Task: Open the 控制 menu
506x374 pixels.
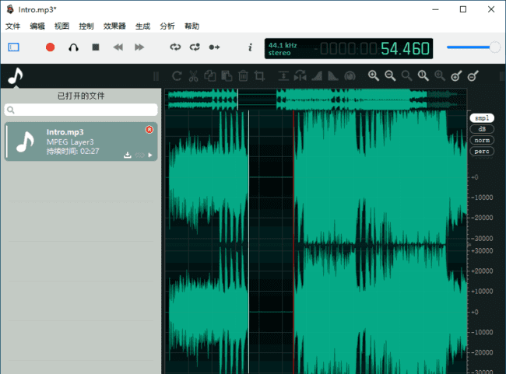Action: (x=86, y=26)
